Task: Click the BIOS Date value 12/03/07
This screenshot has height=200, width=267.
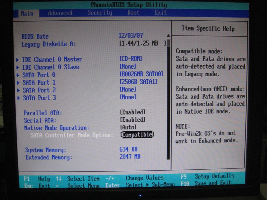Action: tap(130, 36)
